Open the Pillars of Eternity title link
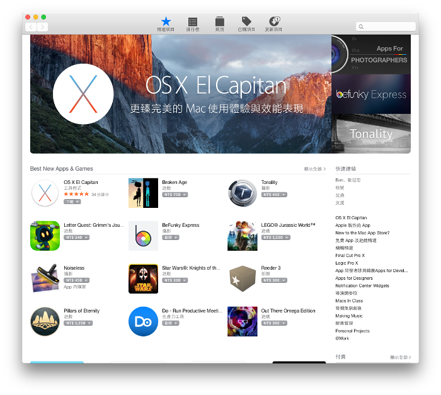Viewport: 441px width, 395px height. (82, 311)
